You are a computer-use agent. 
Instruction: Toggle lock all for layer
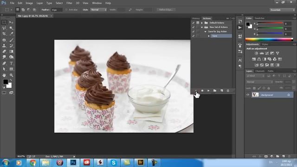point(269,88)
